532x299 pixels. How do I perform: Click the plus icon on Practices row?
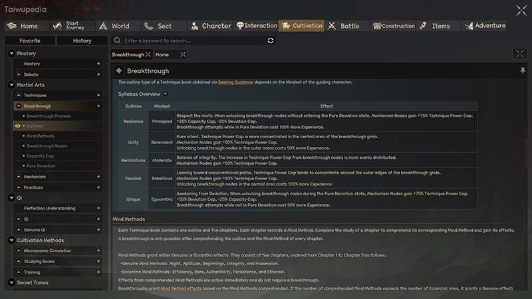pos(98,187)
